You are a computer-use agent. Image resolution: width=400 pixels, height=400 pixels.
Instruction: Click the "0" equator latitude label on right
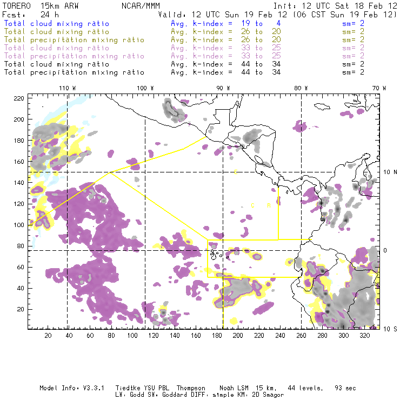click(385, 250)
